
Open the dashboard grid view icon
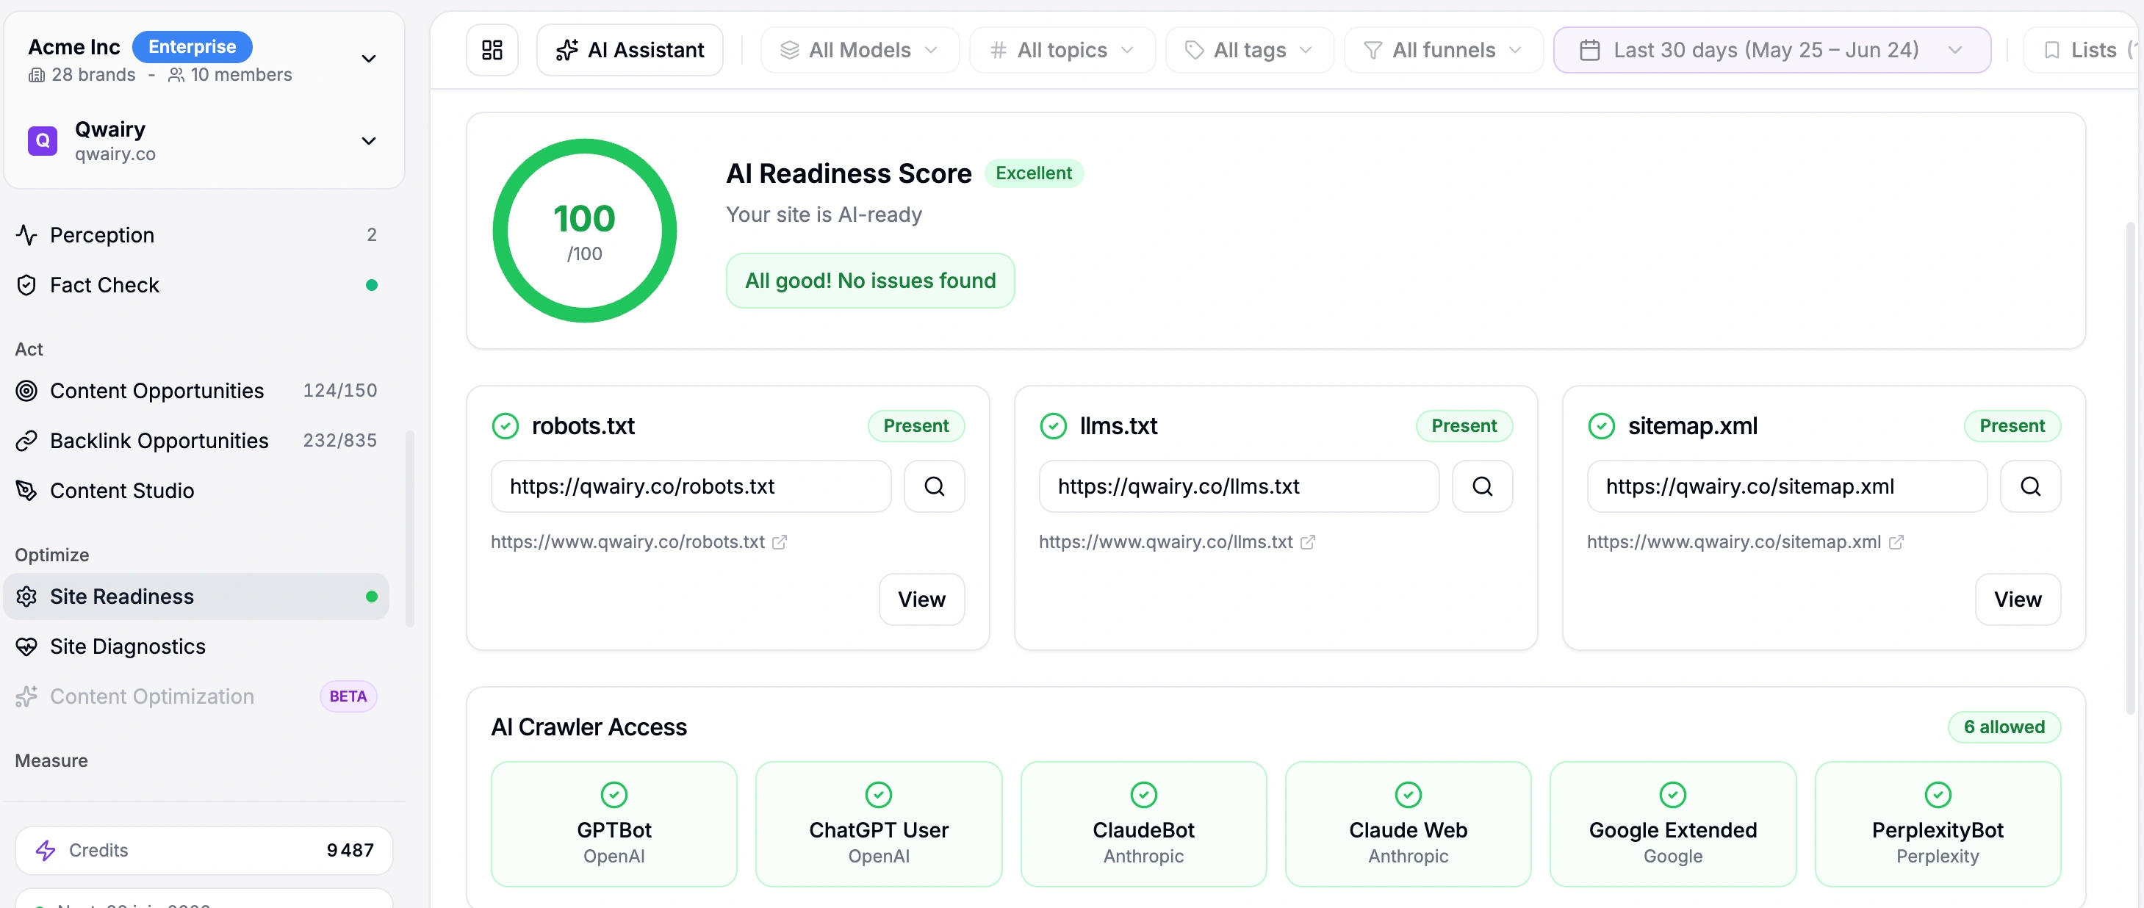tap(492, 50)
